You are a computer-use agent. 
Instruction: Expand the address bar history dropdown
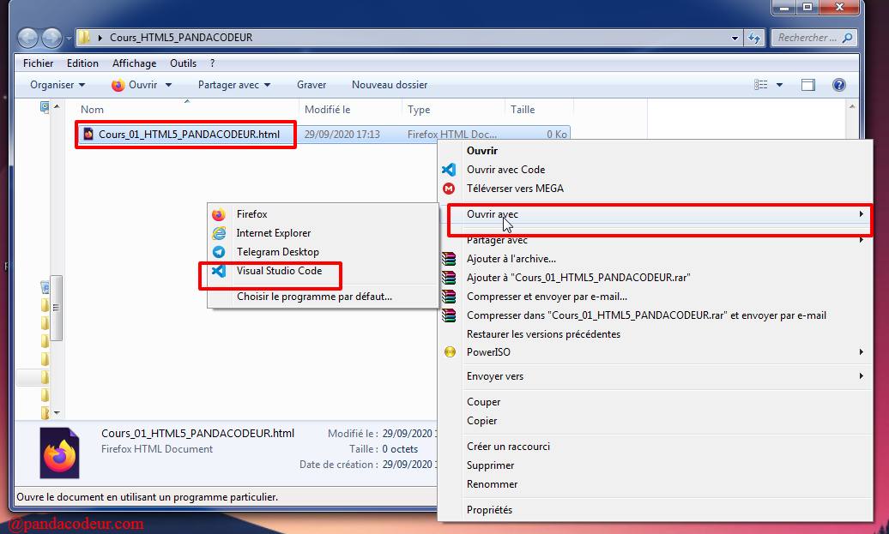[735, 38]
